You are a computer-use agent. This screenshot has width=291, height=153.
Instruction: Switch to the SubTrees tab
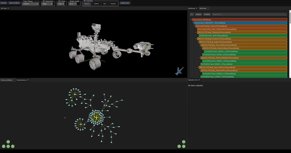coord(203,8)
